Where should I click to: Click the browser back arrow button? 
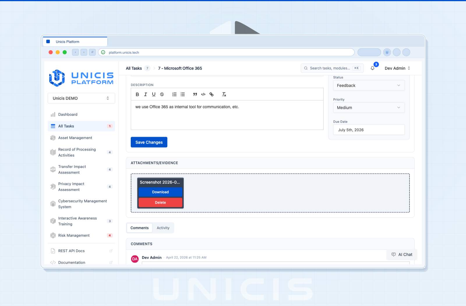pos(75,52)
